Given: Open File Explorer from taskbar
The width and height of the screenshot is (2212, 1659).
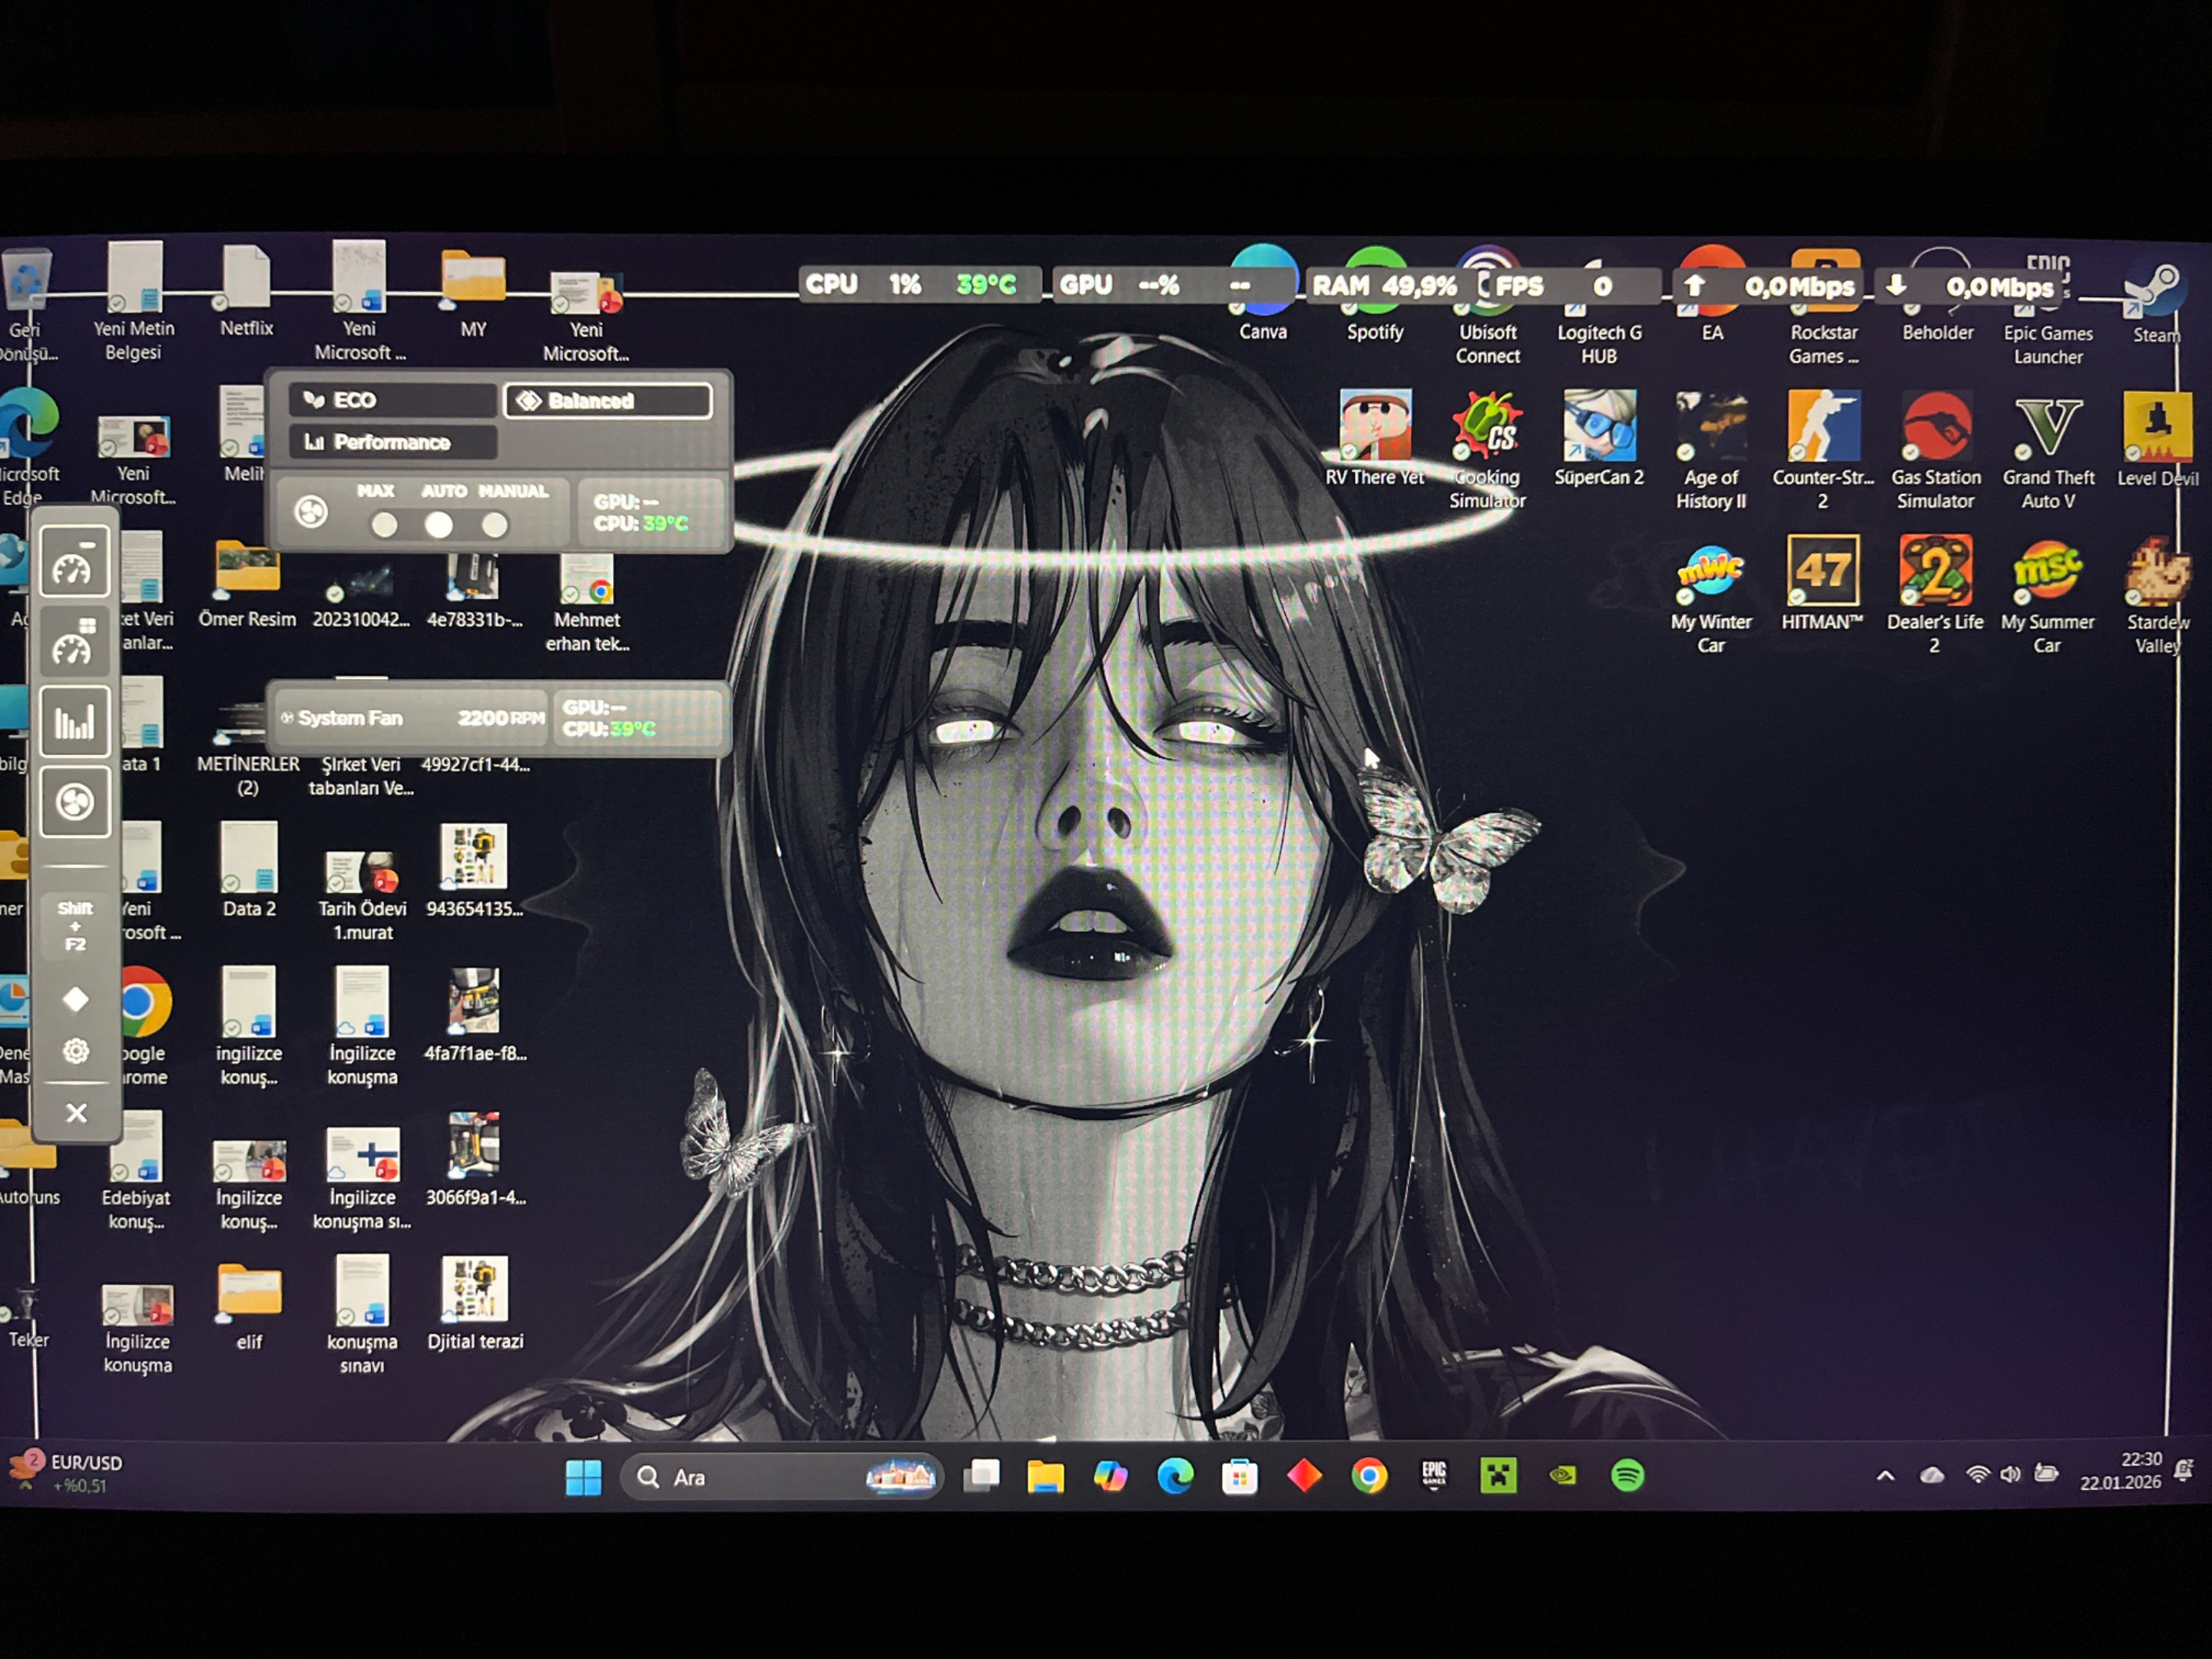Looking at the screenshot, I should [1045, 1476].
